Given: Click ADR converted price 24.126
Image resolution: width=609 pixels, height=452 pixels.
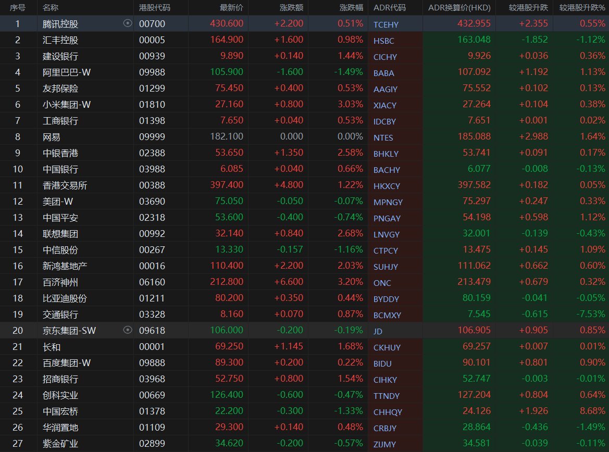Looking at the screenshot, I should click(x=477, y=411).
